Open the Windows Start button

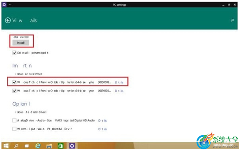point(6,146)
